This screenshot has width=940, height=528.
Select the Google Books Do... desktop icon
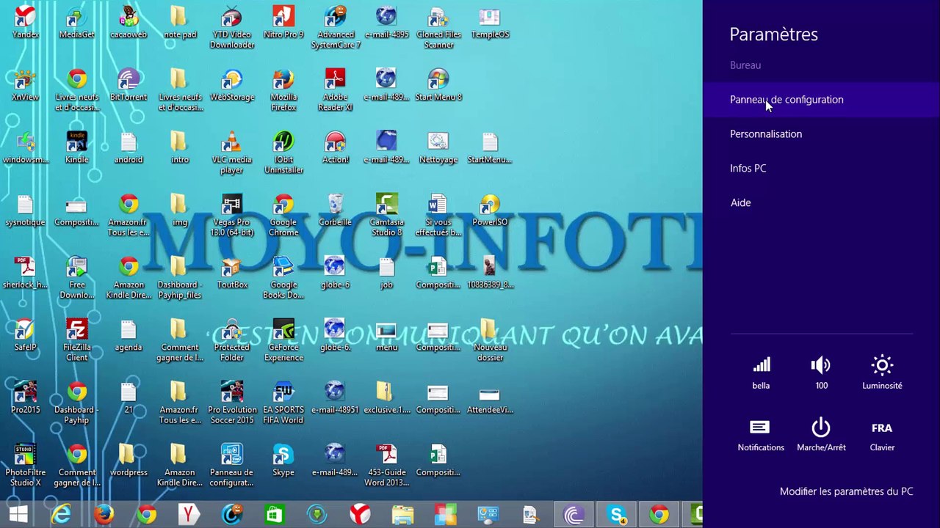tap(283, 278)
